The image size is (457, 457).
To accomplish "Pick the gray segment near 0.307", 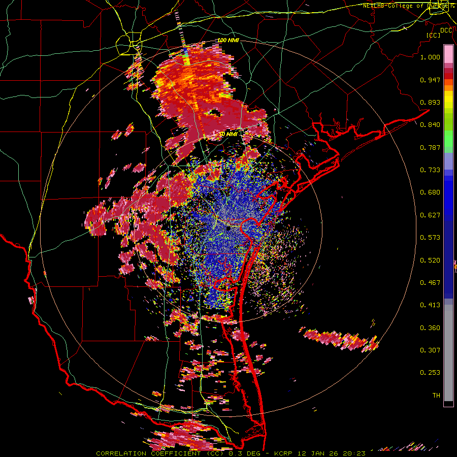I will (x=448, y=353).
